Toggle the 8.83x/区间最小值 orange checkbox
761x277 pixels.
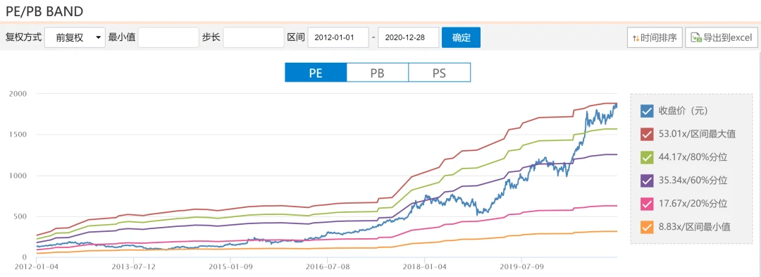coord(646,226)
